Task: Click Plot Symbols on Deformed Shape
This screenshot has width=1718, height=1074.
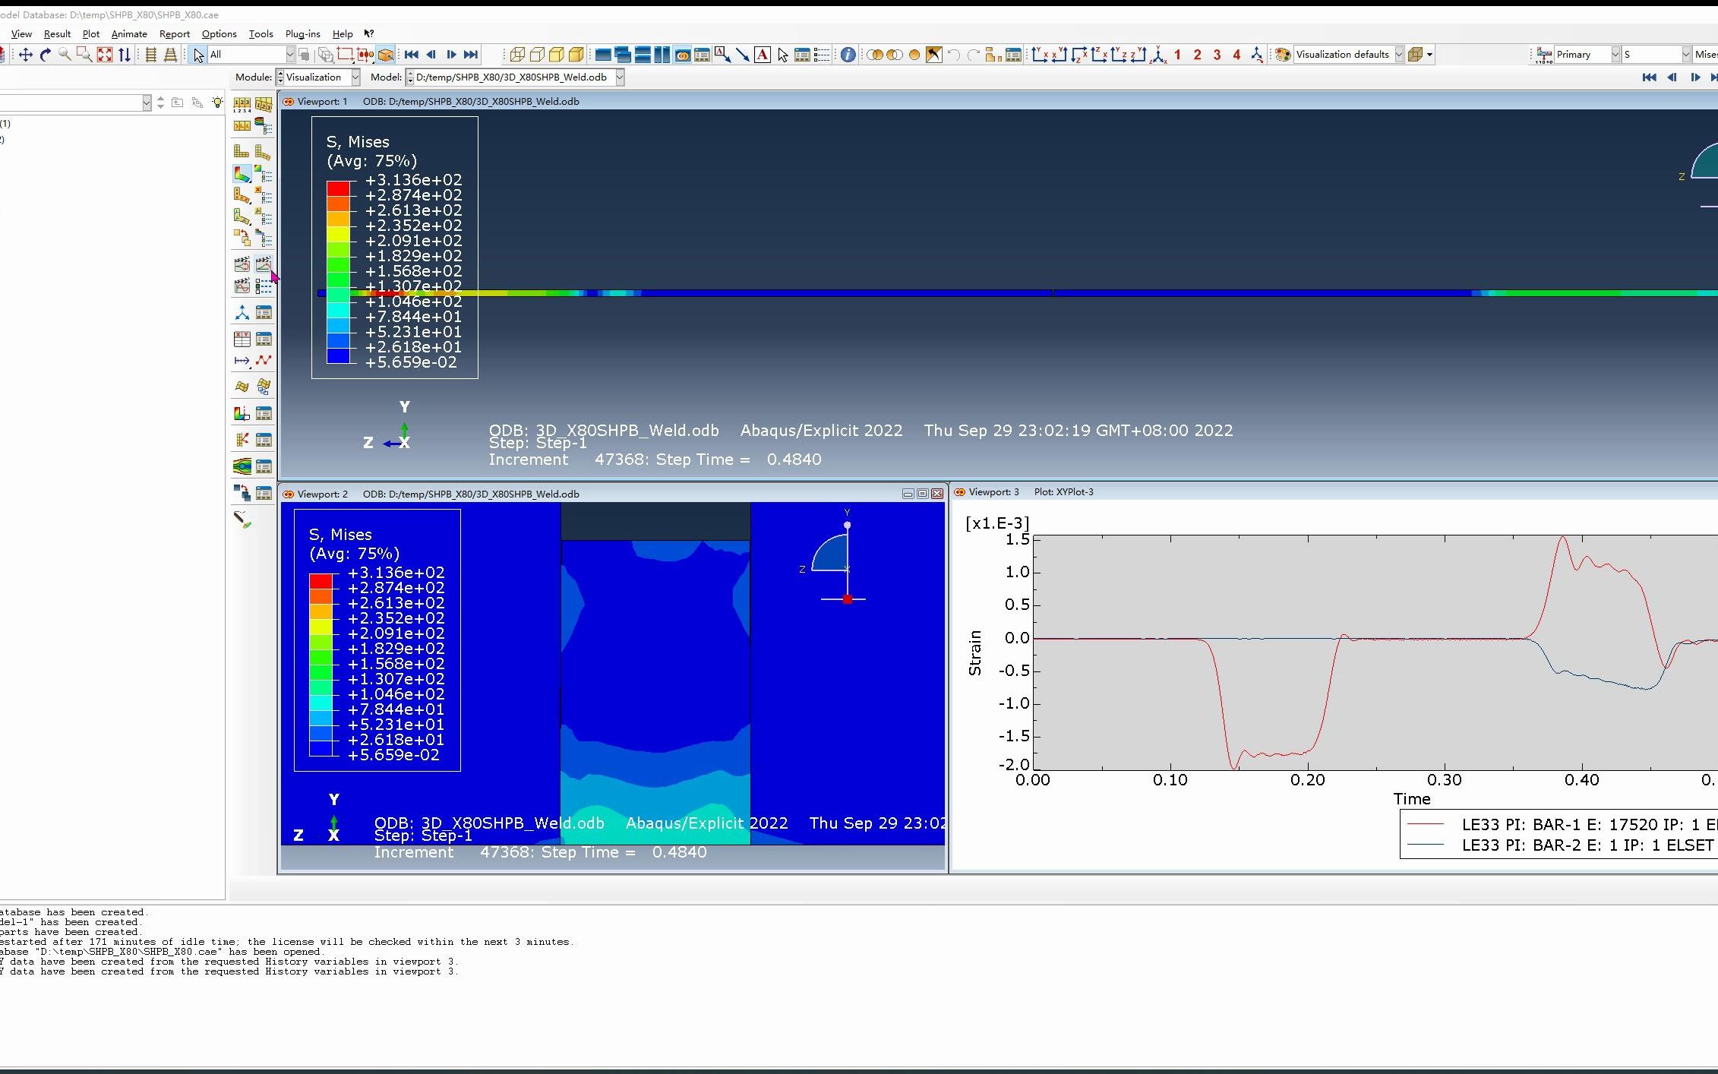Action: (242, 195)
